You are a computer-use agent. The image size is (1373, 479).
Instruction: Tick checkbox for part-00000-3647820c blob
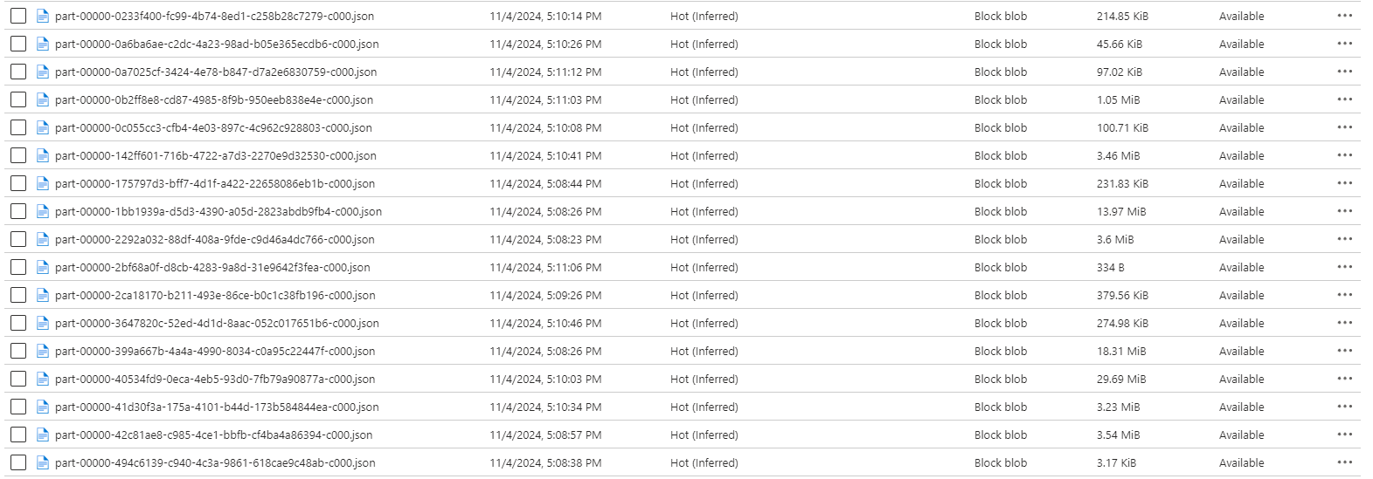coord(17,323)
